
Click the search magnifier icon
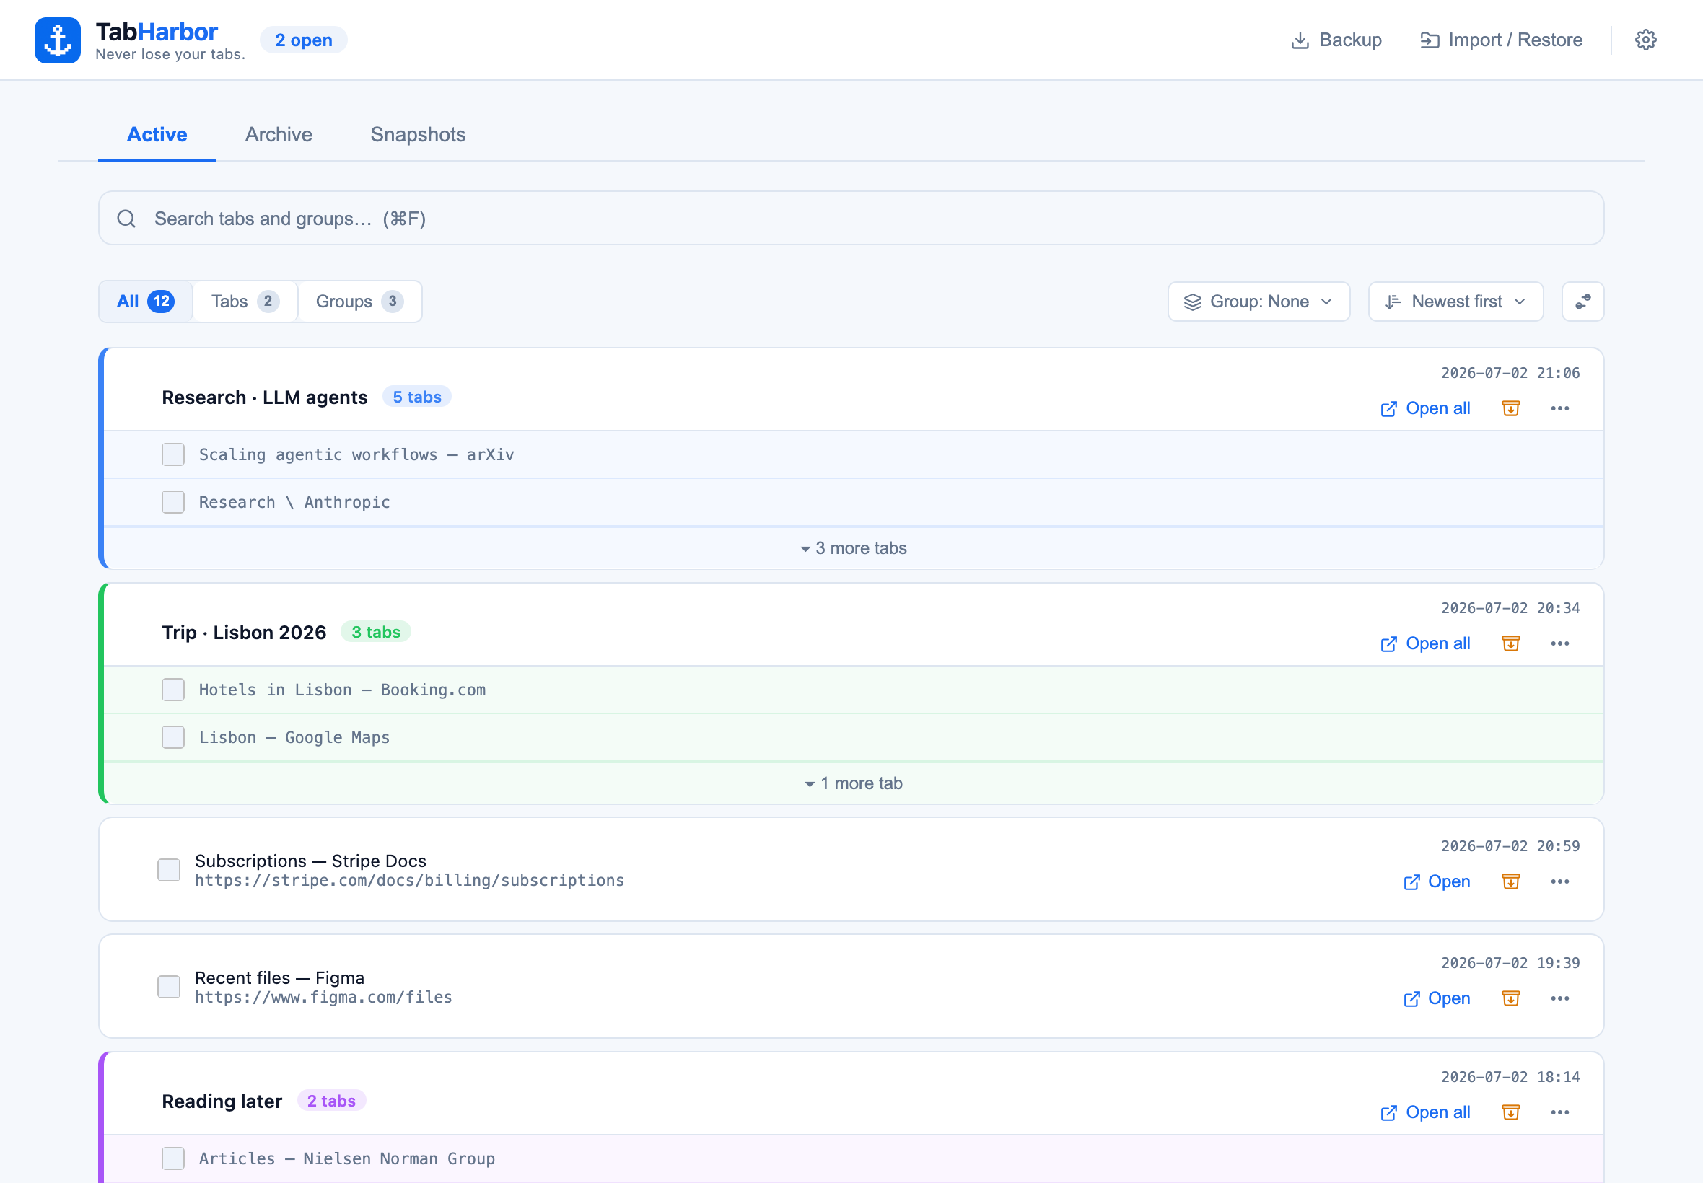coord(127,218)
